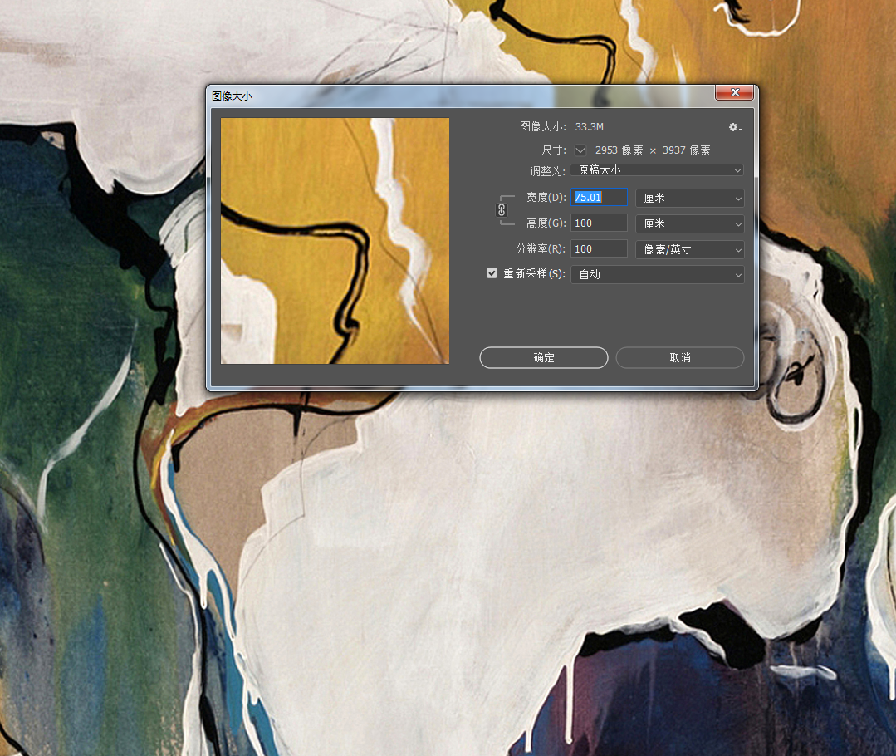Screen dimensions: 896x756
Task: Click the 2953 像素 dimension text
Action: [619, 150]
